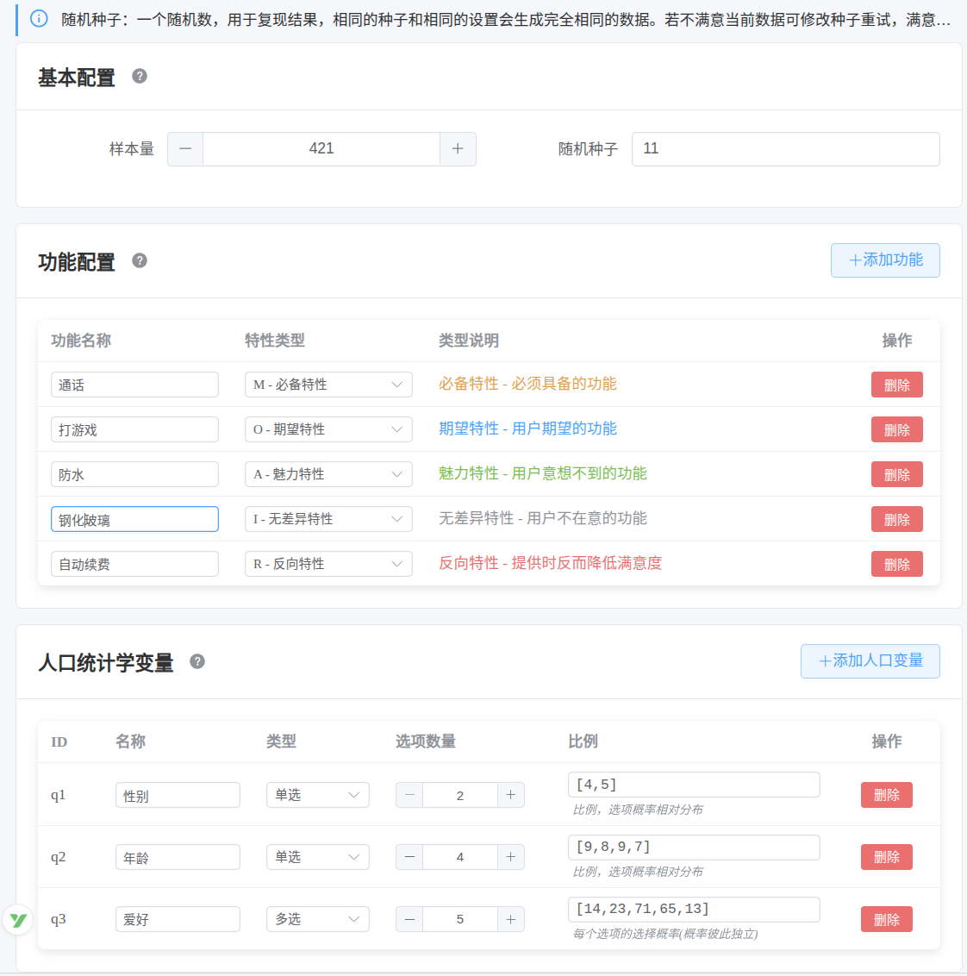
Task: Increase 选项数量 for 爱好 row
Action: [x=512, y=919]
